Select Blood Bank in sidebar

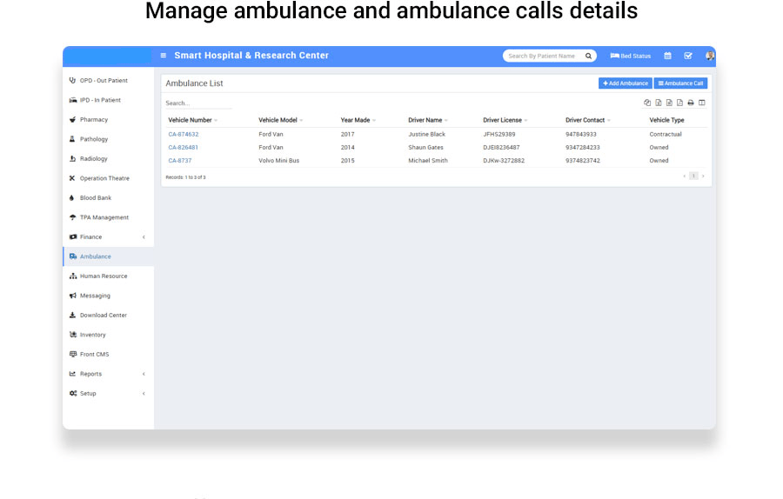coord(96,198)
